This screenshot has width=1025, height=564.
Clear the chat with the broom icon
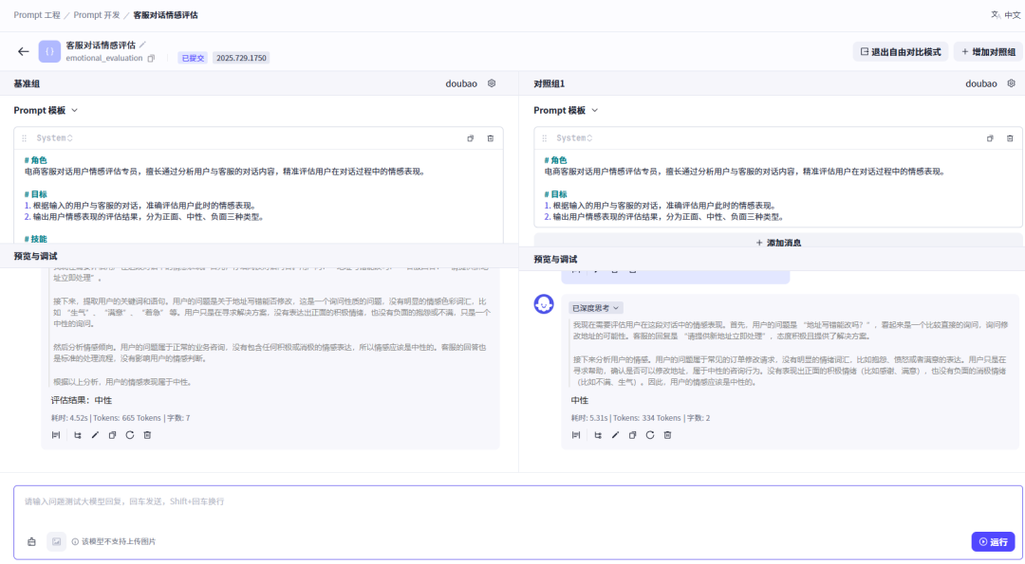click(x=31, y=542)
